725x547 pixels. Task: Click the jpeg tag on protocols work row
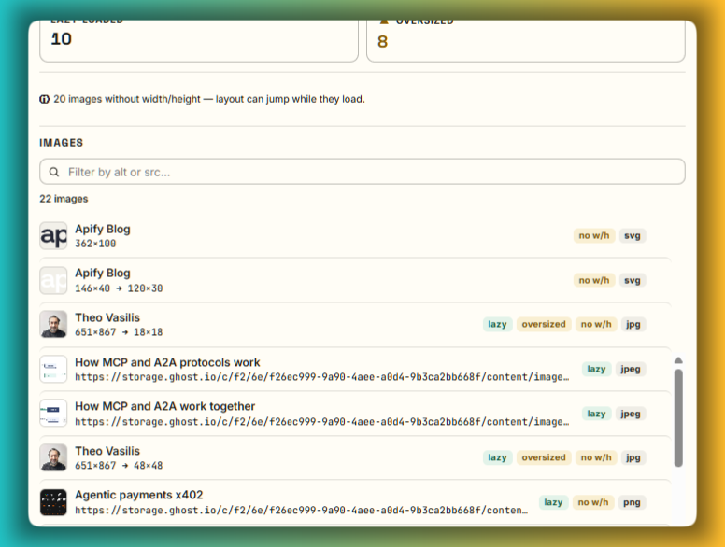point(631,369)
